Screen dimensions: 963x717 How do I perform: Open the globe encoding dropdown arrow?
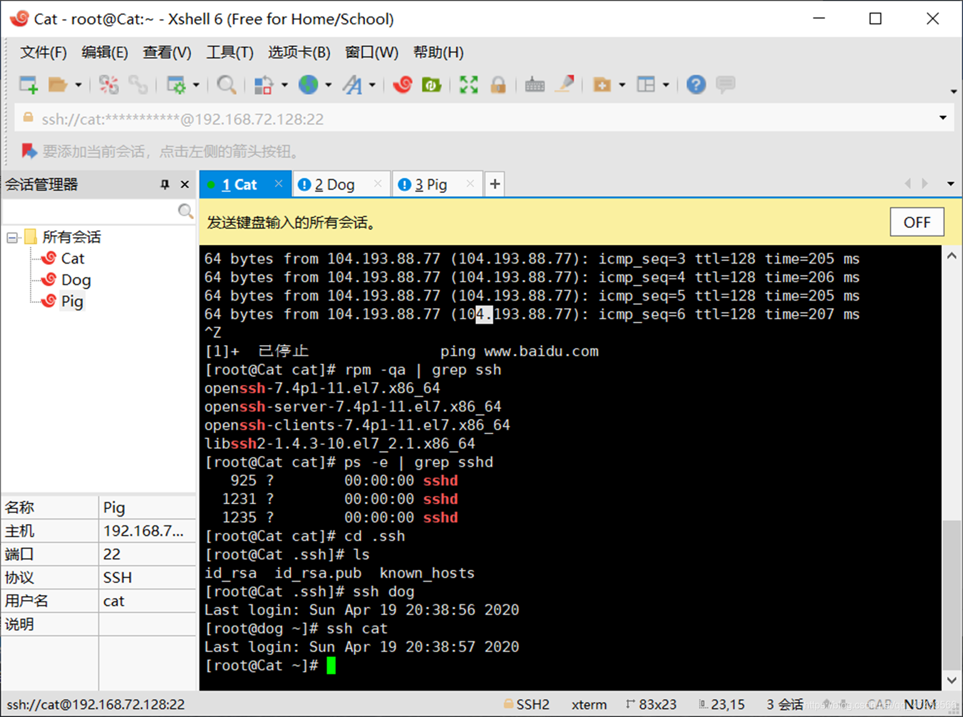coord(328,85)
